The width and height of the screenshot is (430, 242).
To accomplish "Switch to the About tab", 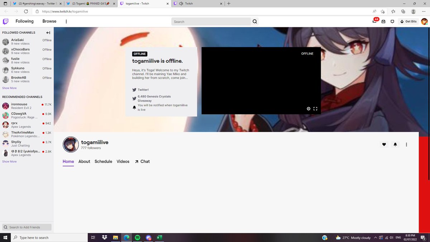I will [84, 162].
